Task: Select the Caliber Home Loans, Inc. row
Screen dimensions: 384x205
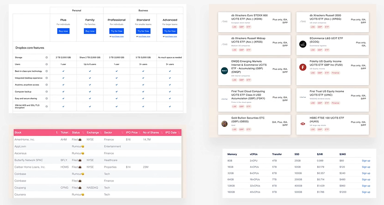Action: click(98, 167)
